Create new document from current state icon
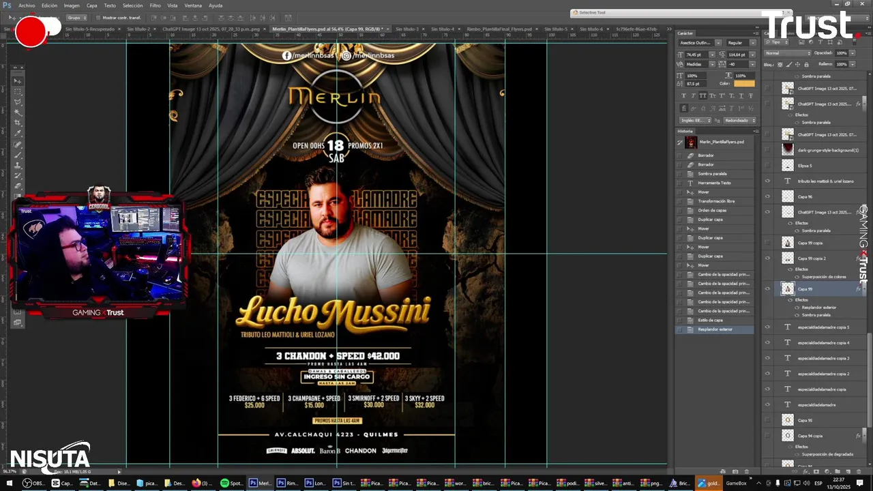873x491 pixels. (723, 471)
